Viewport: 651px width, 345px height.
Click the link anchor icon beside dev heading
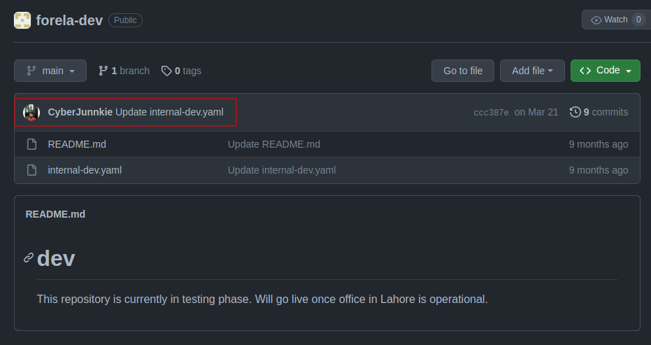point(29,258)
